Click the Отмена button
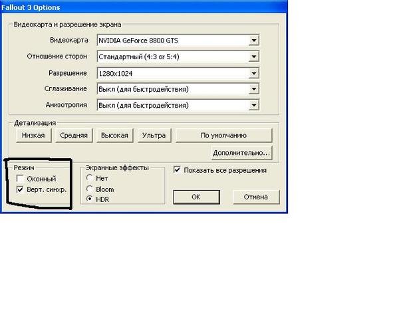This screenshot has width=399, height=319. click(x=256, y=197)
